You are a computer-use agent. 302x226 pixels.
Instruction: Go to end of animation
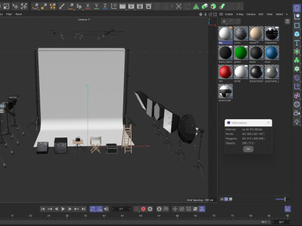84,209
